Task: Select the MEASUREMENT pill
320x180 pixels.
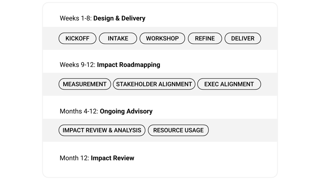Action: 85,84
